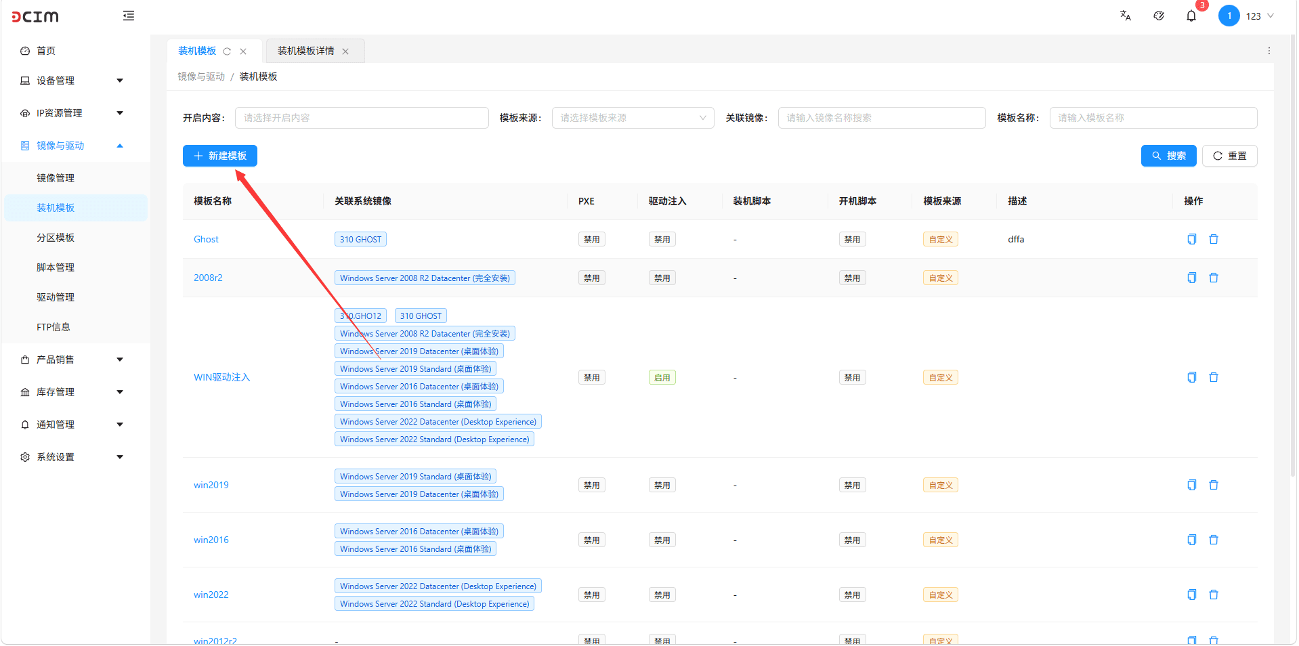Click the theme palette icon in header
The image size is (1299, 646).
(x=1159, y=16)
